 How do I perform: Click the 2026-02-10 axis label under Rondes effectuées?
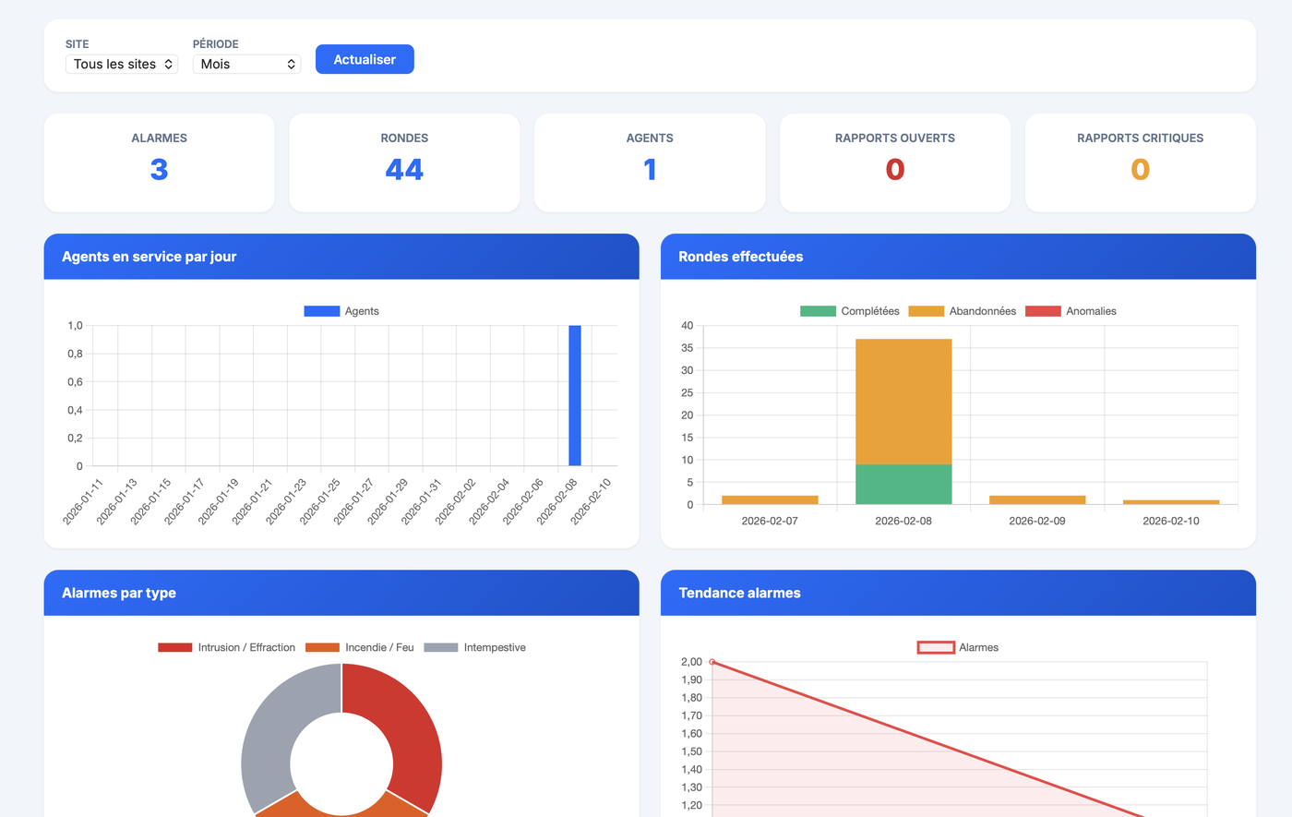coord(1171,521)
